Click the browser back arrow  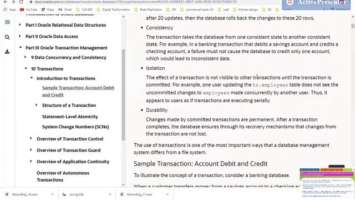5,2
